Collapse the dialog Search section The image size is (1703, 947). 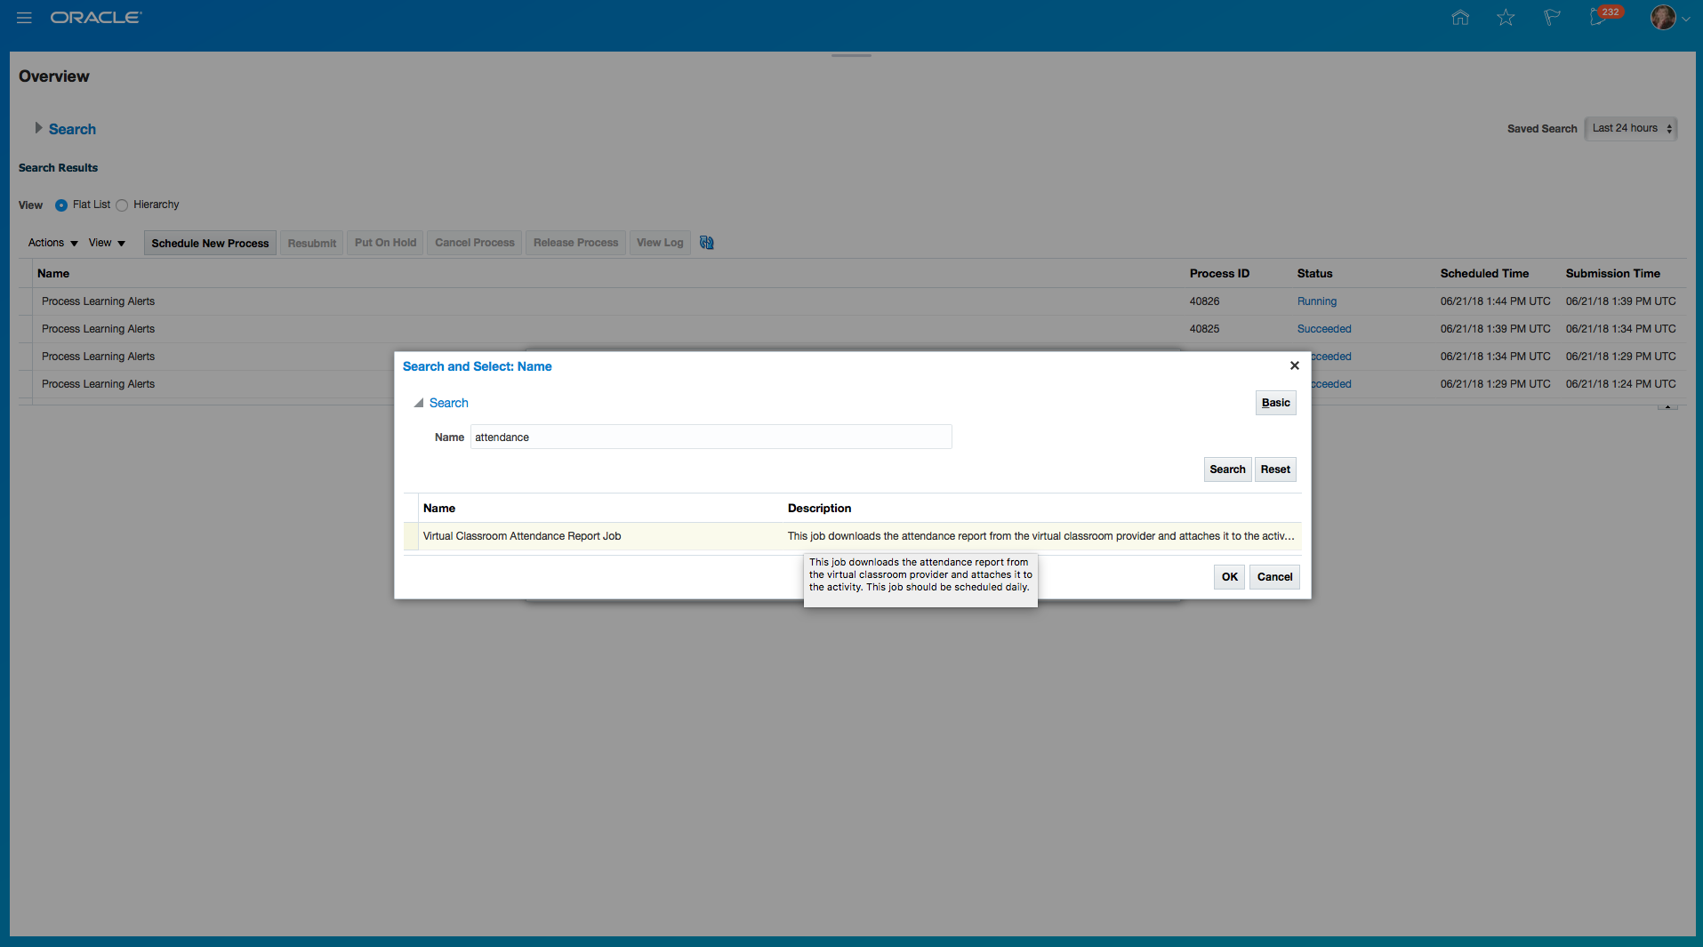point(418,403)
